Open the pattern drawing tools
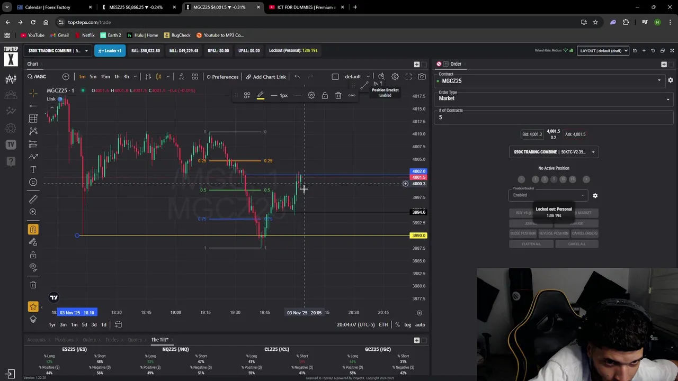This screenshot has height=381, width=678. (33, 131)
